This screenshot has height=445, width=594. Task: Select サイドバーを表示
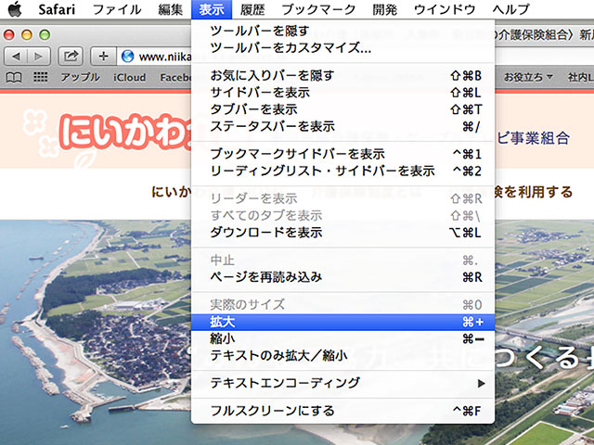(342, 93)
